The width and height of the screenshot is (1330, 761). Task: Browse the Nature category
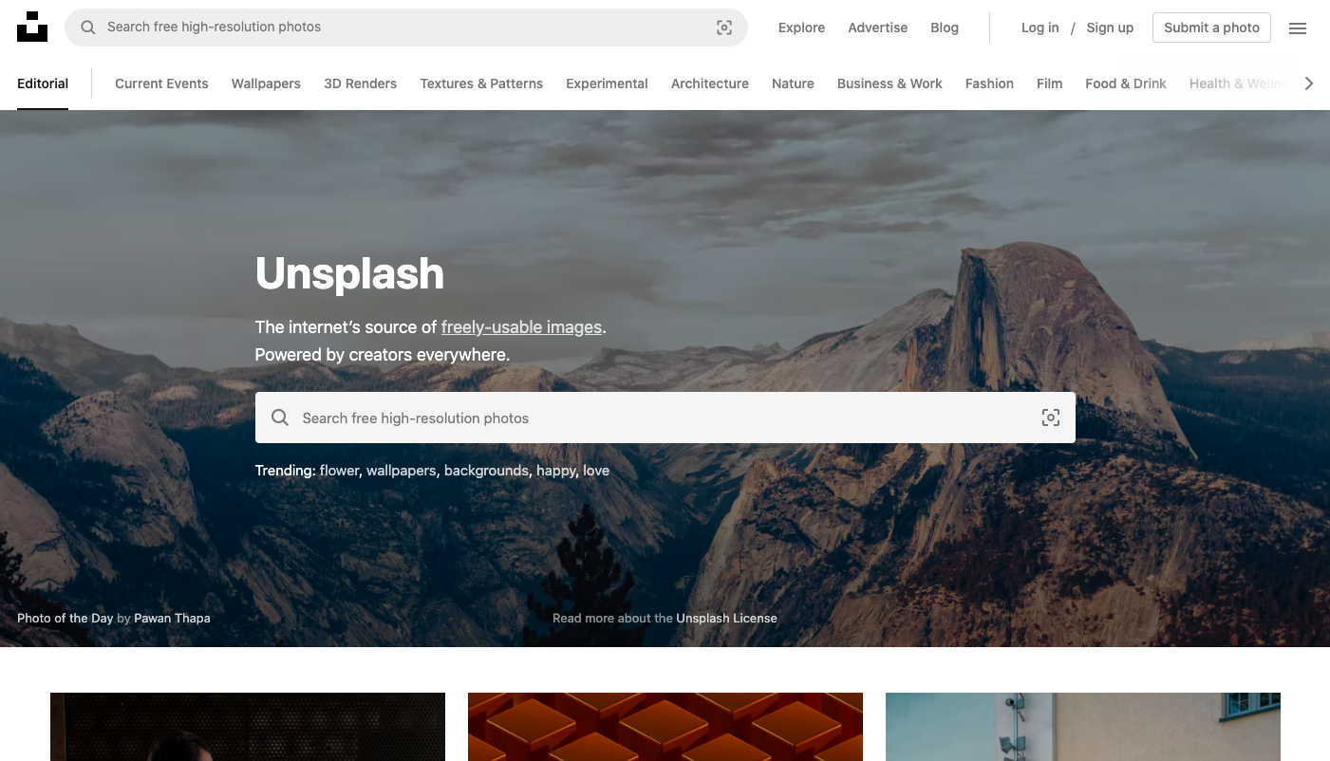tap(793, 84)
